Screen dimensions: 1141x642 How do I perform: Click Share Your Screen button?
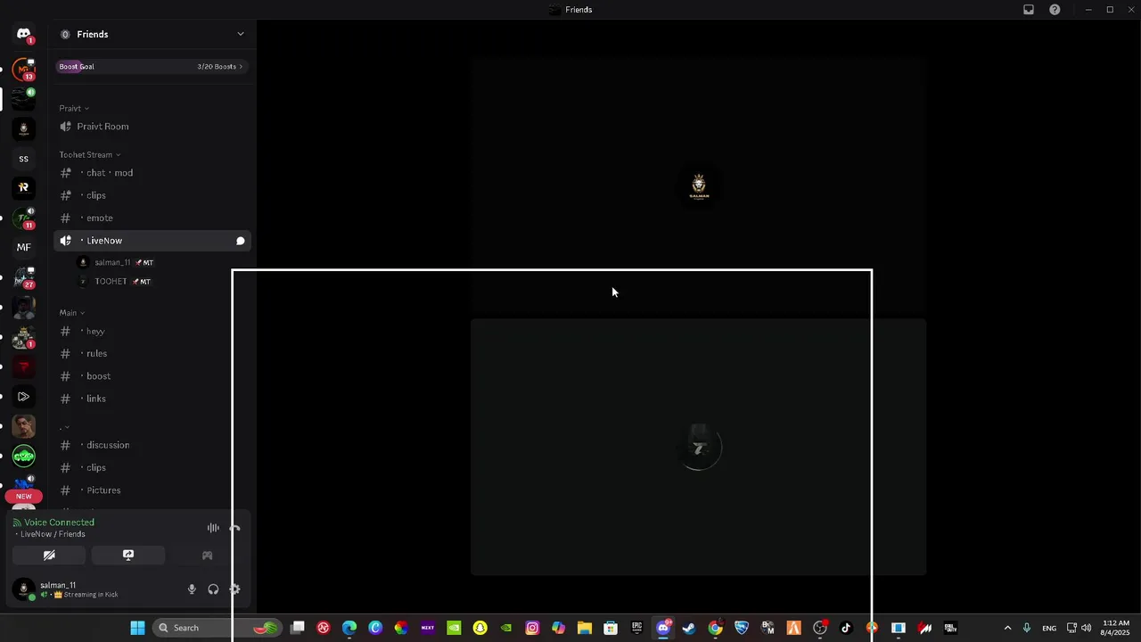128,555
